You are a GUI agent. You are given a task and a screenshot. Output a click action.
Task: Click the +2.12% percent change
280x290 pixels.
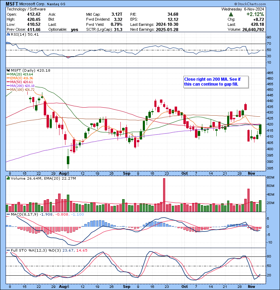255,14
